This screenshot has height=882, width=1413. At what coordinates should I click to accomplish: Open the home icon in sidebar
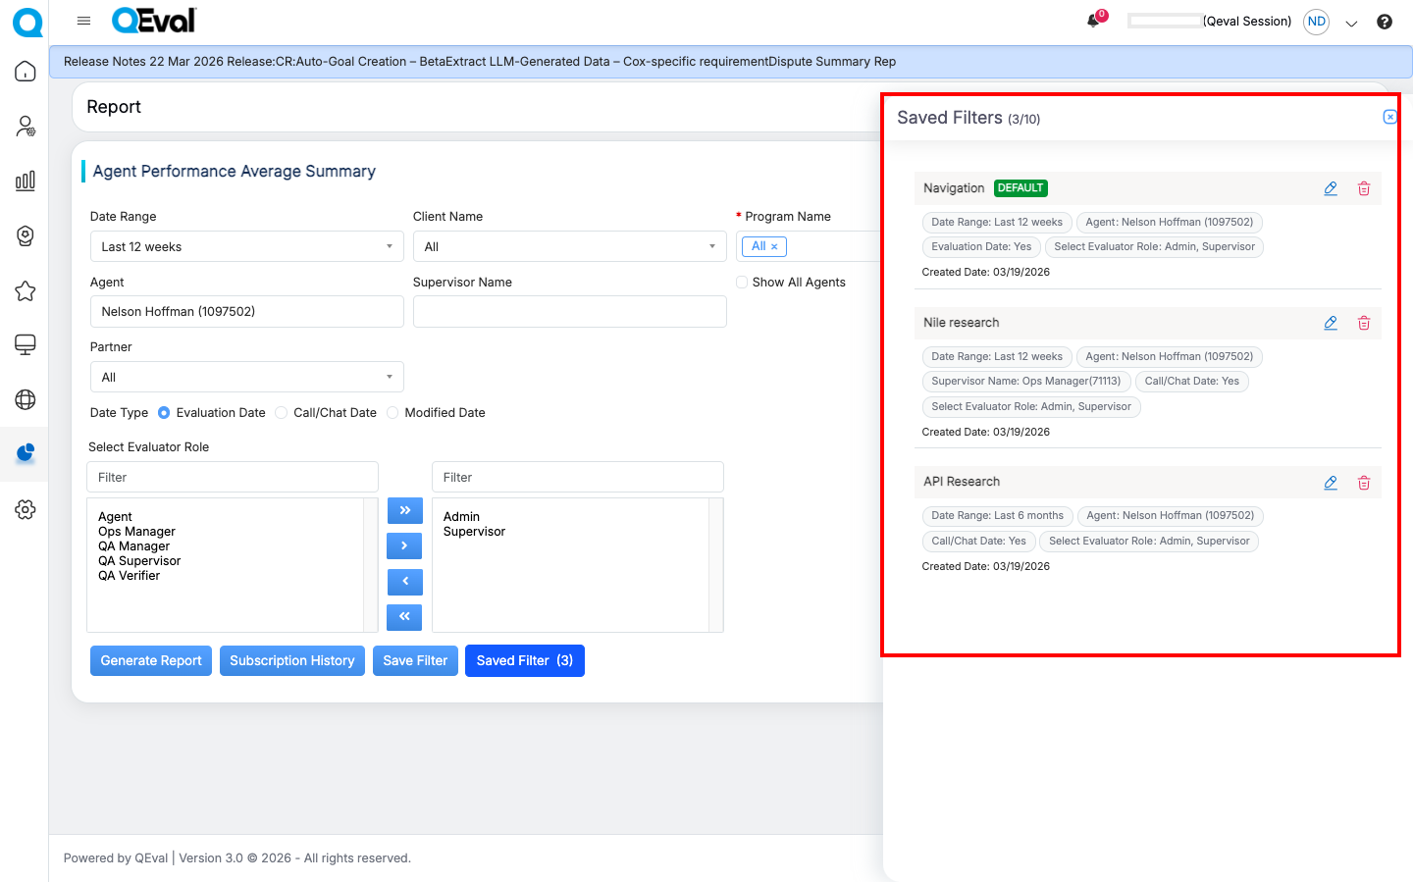click(26, 72)
